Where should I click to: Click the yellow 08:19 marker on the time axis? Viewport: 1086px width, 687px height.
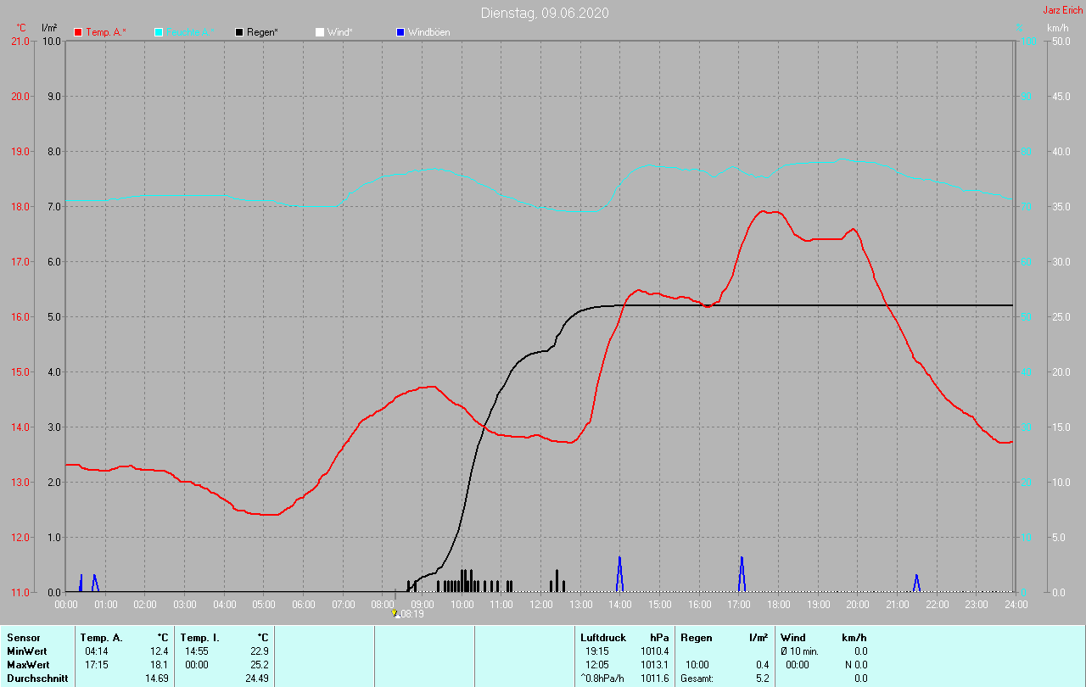395,612
